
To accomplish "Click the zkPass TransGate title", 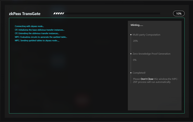I will pyautogui.click(x=25, y=14).
